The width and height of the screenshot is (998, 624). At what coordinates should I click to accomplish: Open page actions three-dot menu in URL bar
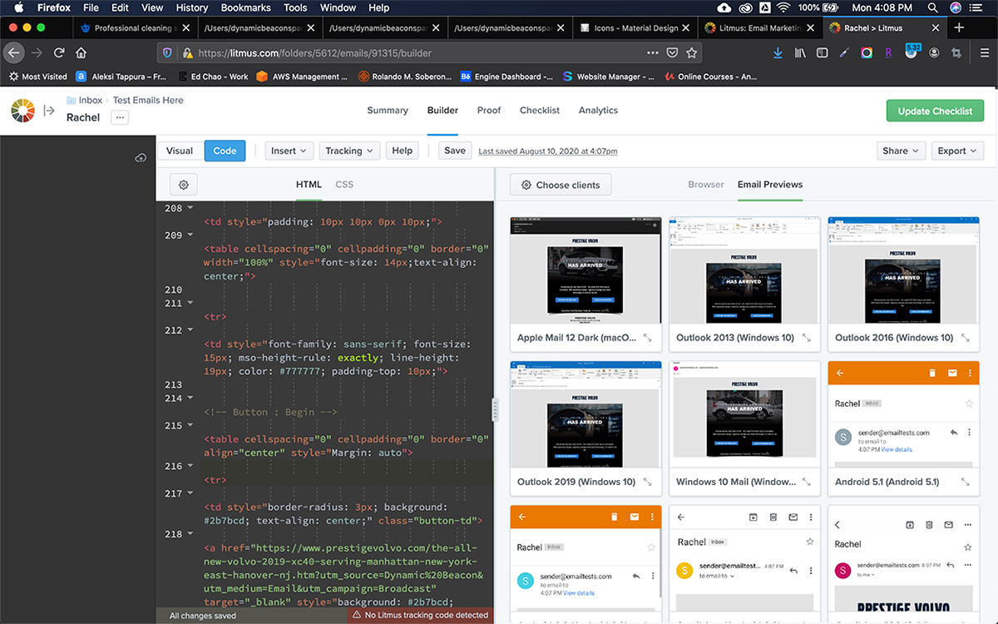pyautogui.click(x=652, y=52)
